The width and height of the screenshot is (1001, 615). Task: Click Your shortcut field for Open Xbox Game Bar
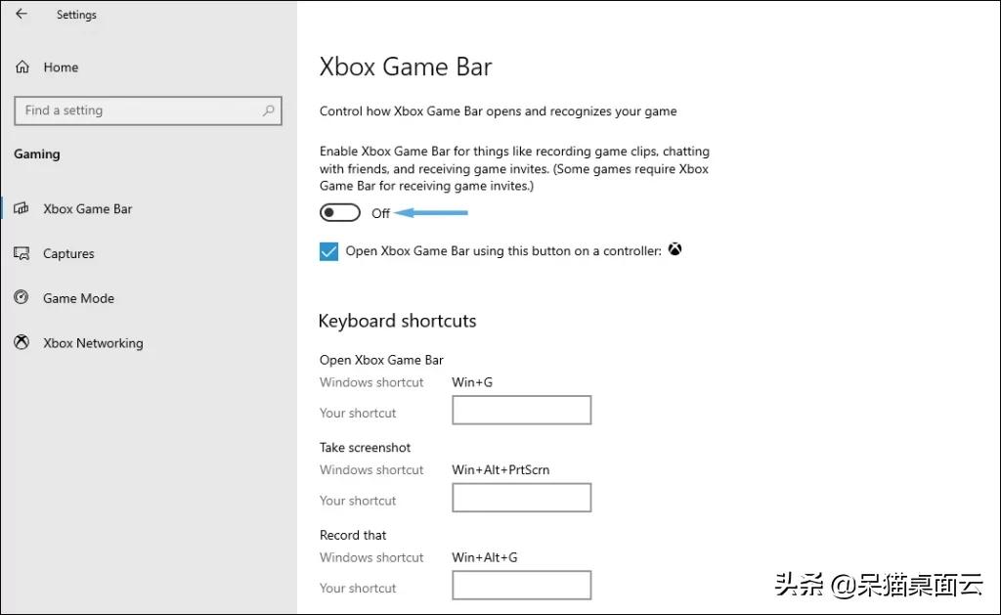pos(522,410)
